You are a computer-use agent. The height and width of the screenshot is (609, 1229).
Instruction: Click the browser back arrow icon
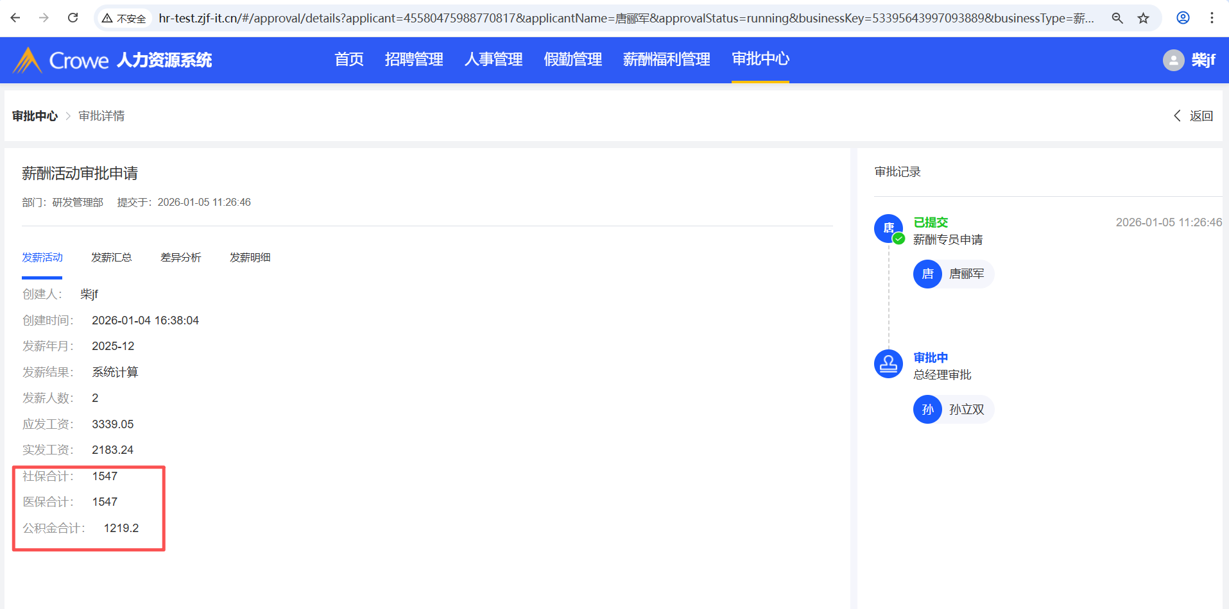tap(15, 18)
